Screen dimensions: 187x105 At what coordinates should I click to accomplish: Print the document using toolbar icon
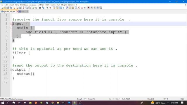[20, 8]
